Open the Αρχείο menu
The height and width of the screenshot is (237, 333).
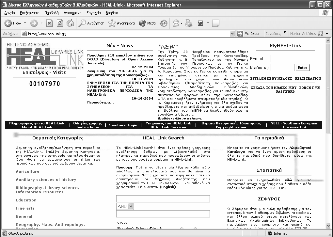pyautogui.click(x=9, y=13)
